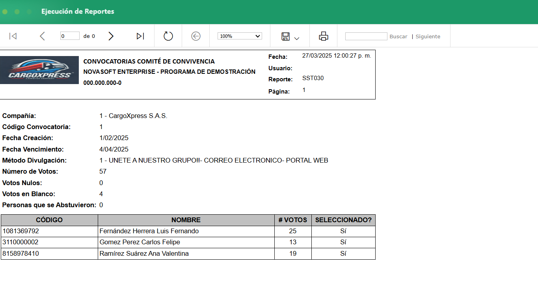This screenshot has height=281, width=538.
Task: Click the # VOTOS column header
Action: 293,220
